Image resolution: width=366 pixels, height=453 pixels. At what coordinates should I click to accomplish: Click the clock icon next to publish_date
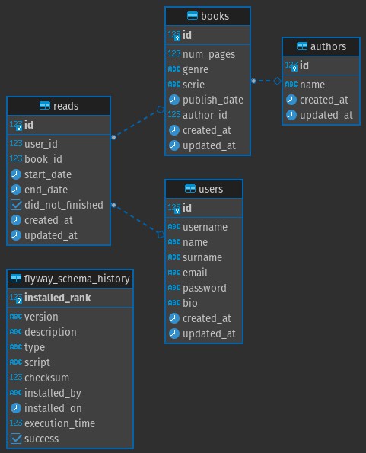click(x=174, y=100)
